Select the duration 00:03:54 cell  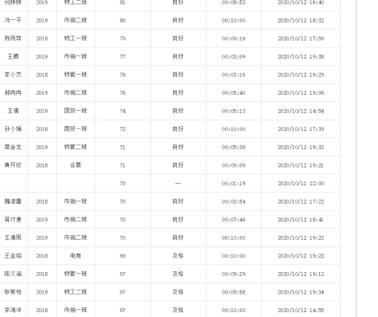click(233, 201)
